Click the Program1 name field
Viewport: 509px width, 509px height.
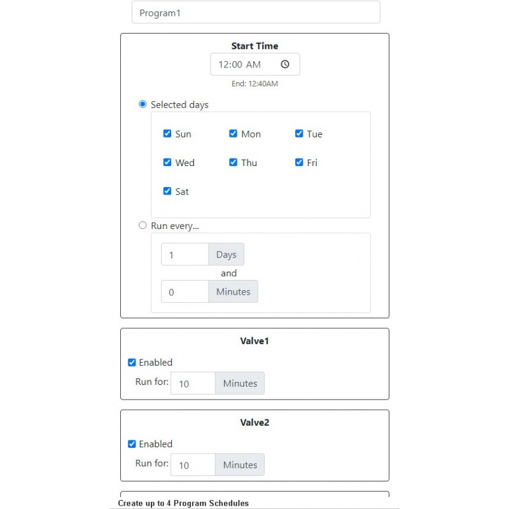point(256,12)
